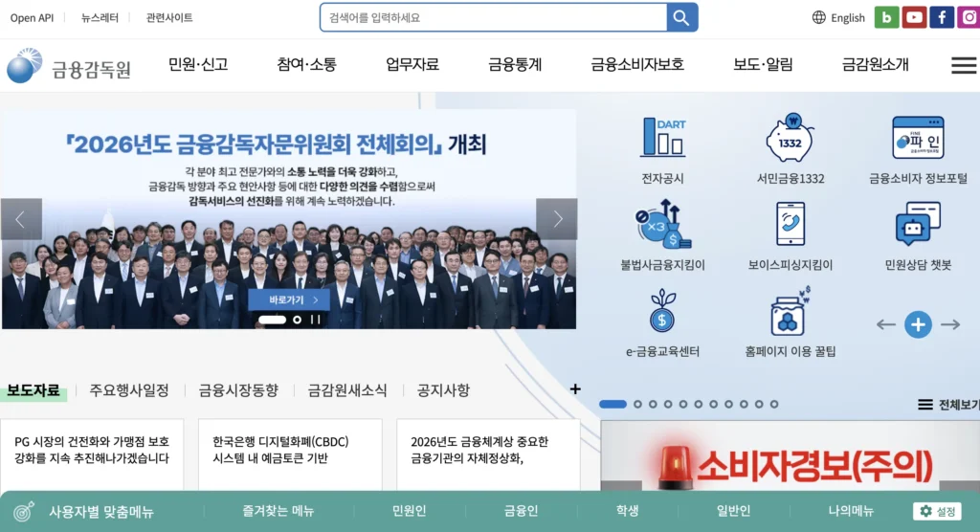Select the second pagination dot
Viewport: 980px width, 532px height.
[637, 405]
